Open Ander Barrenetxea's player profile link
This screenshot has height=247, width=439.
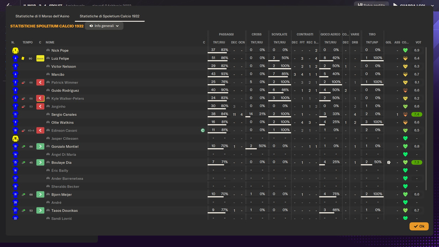click(x=67, y=179)
